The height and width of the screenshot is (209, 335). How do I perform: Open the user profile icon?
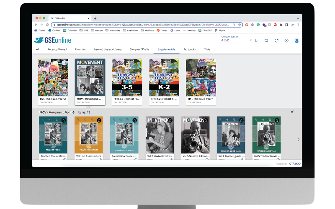[x=296, y=41]
